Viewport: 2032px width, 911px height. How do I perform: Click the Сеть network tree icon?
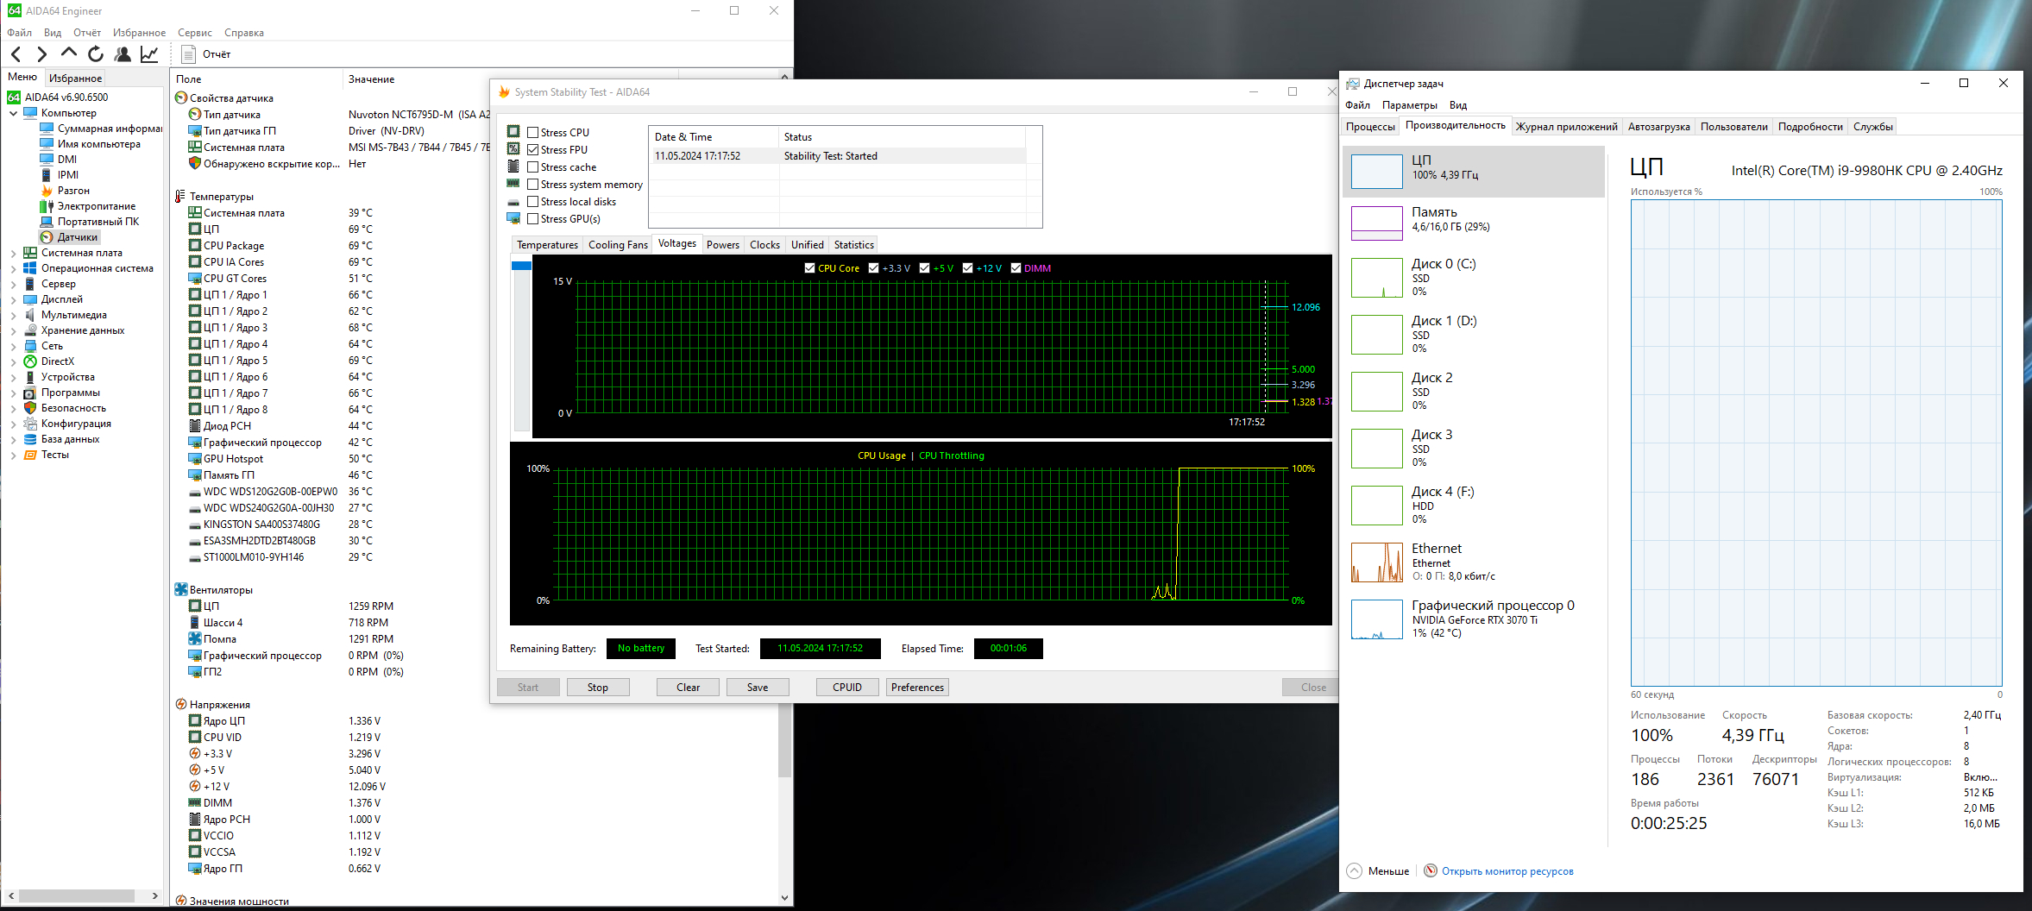click(x=30, y=346)
